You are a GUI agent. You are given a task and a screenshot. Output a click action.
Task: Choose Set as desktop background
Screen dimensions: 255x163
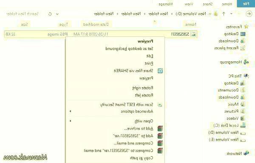[129, 49]
